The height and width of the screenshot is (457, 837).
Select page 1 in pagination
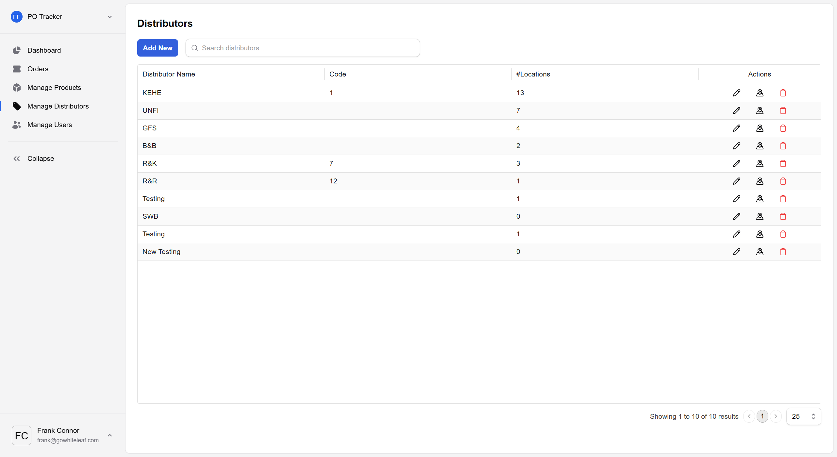click(762, 416)
